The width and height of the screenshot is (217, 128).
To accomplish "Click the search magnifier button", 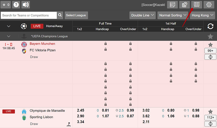I will point(60,15).
